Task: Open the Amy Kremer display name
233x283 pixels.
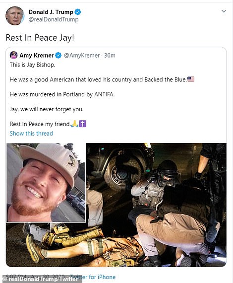Action: 37,55
